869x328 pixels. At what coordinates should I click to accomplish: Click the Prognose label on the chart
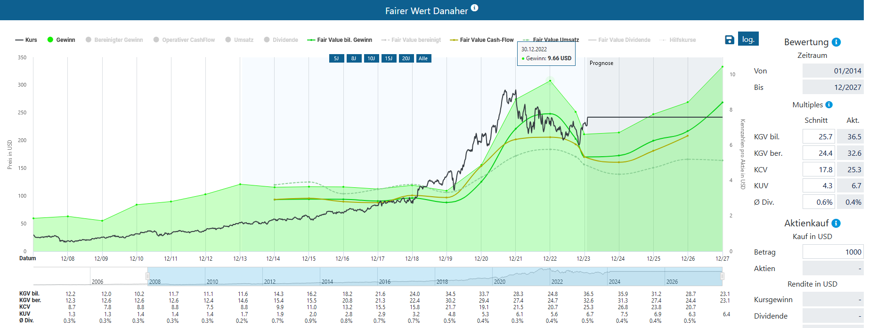601,63
